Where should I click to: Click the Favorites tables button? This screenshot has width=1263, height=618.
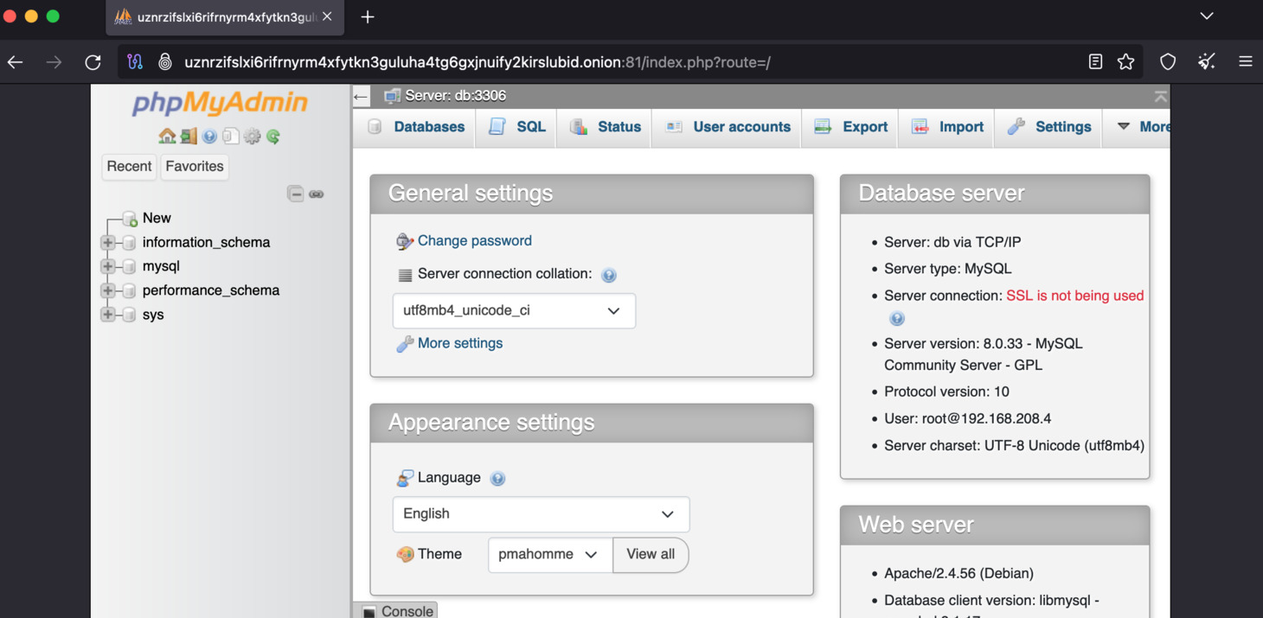point(195,167)
